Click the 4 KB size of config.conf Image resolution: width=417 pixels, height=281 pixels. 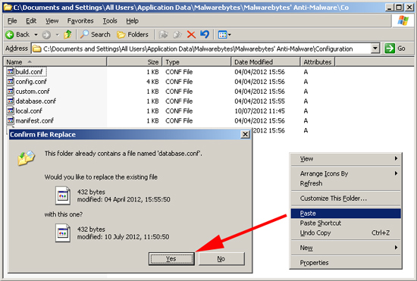click(x=152, y=82)
